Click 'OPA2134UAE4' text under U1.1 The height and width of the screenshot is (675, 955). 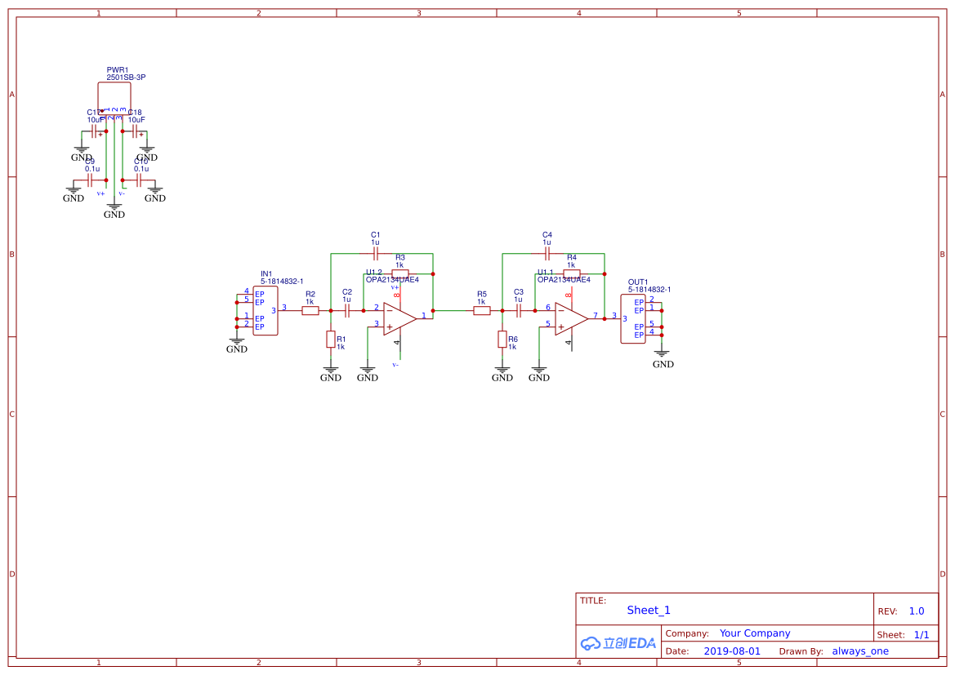pyautogui.click(x=564, y=279)
